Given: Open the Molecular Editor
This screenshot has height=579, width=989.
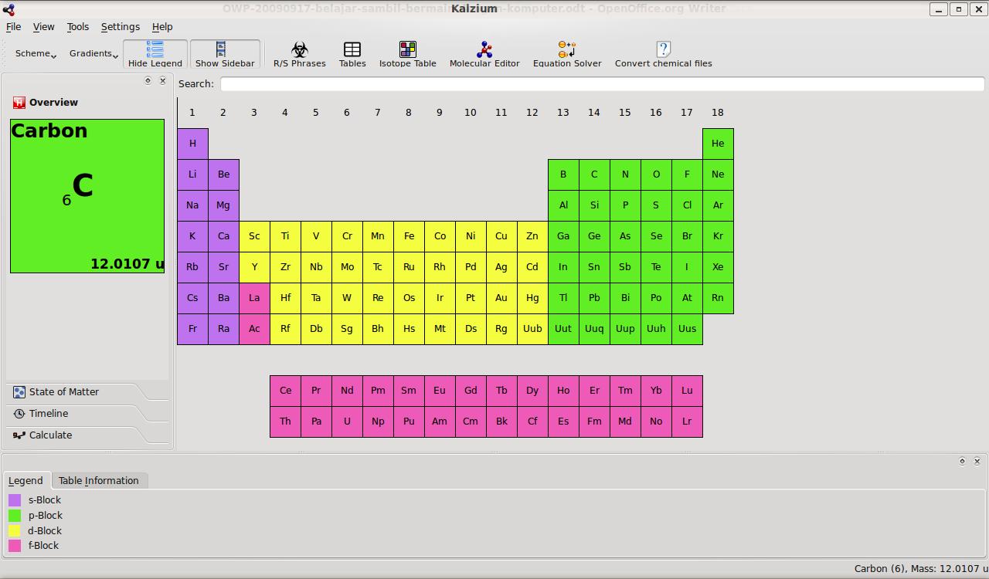Looking at the screenshot, I should 484,54.
